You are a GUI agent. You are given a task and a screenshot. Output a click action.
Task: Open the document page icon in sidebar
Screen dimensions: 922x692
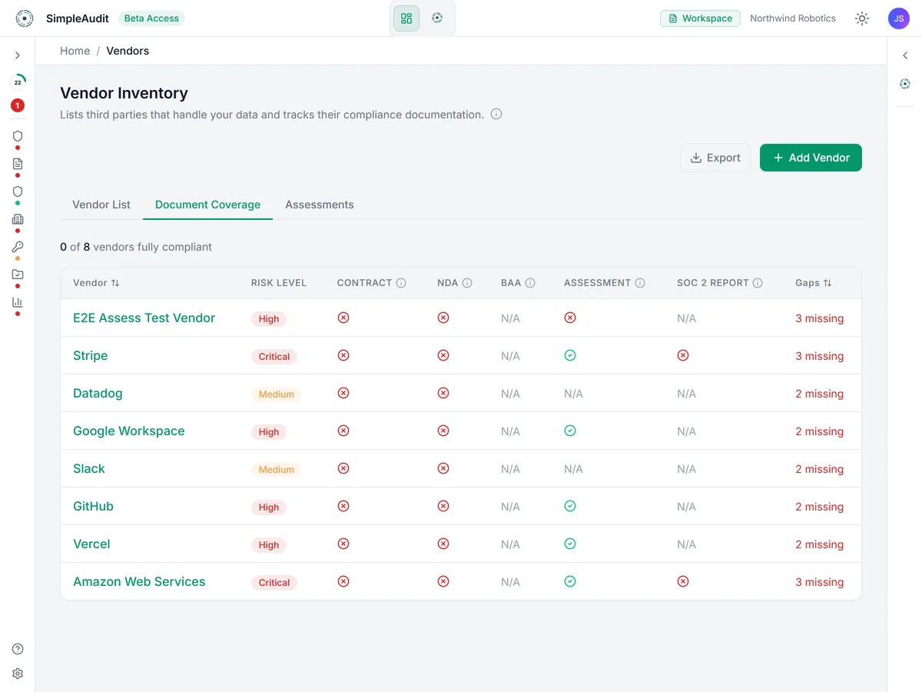pyautogui.click(x=18, y=164)
